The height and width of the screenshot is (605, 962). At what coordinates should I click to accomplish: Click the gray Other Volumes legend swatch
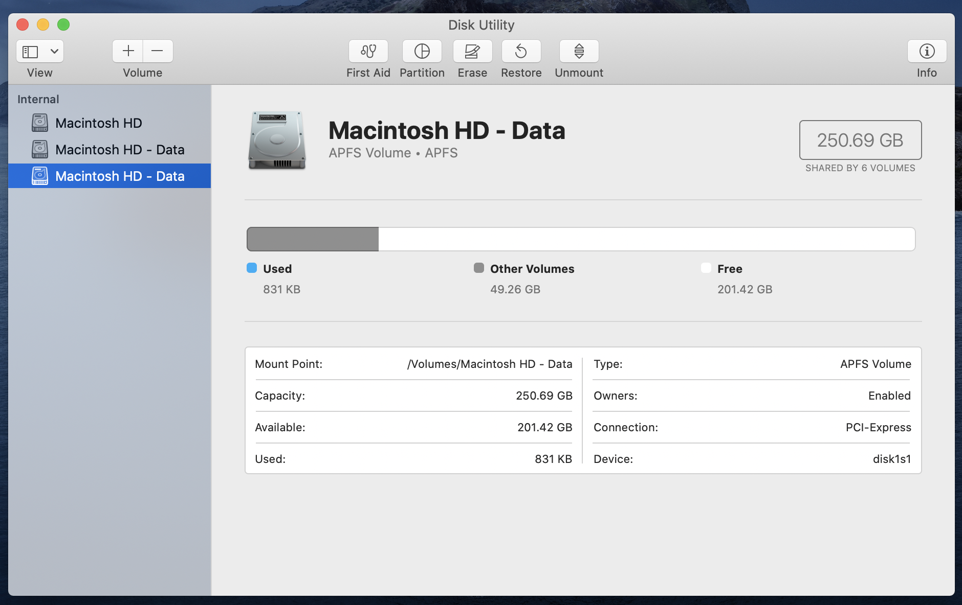479,268
